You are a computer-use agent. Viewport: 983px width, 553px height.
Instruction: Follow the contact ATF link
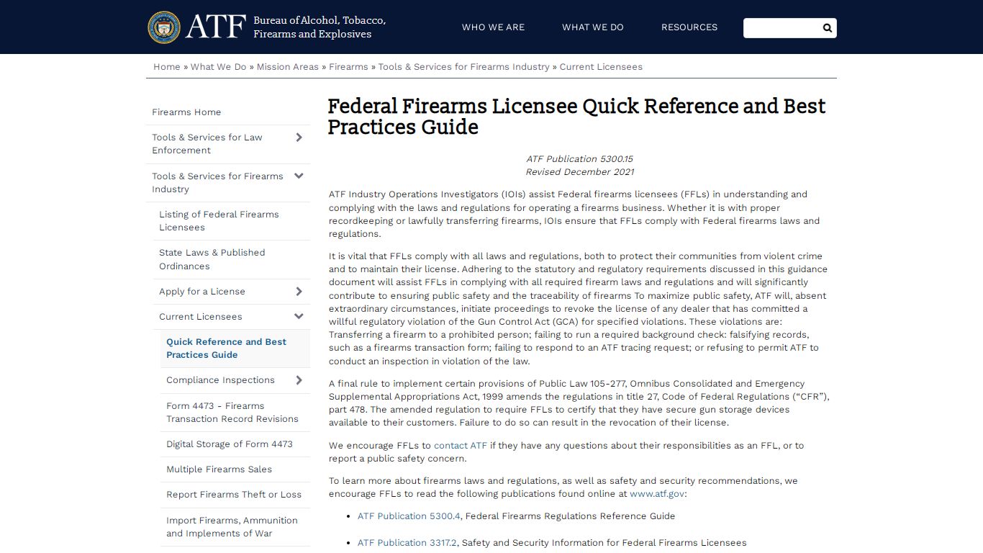pyautogui.click(x=461, y=446)
